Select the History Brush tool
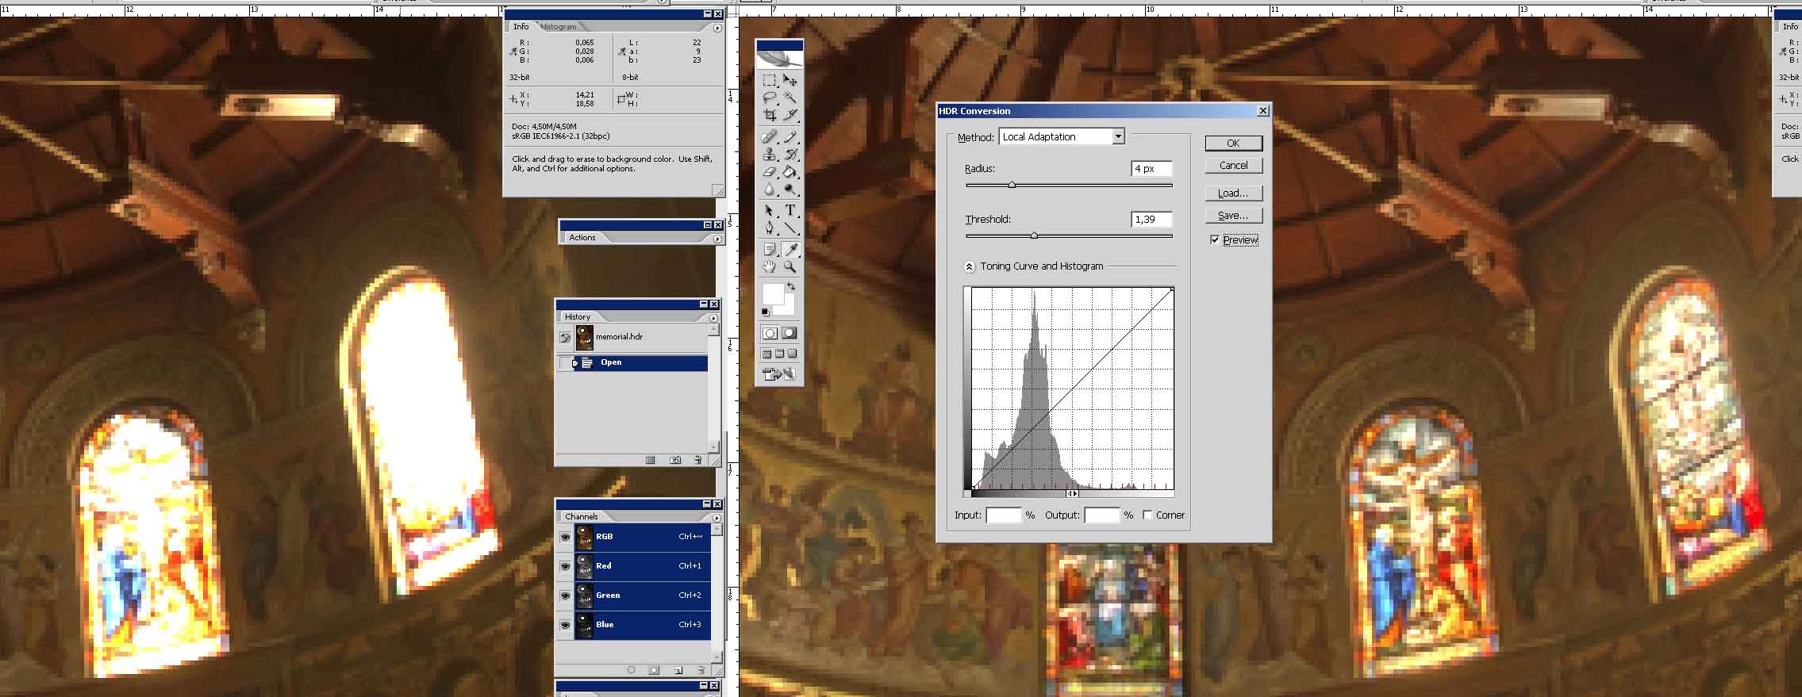1802x697 pixels. tap(790, 155)
